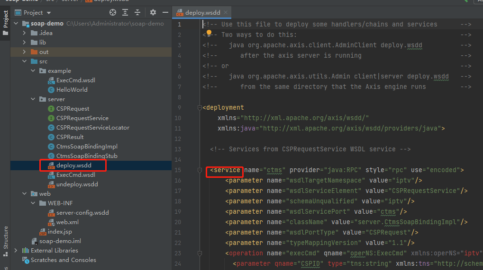The height and width of the screenshot is (270, 483).
Task: Select ExecCmd.wsdl under the example package
Action: pos(75,80)
